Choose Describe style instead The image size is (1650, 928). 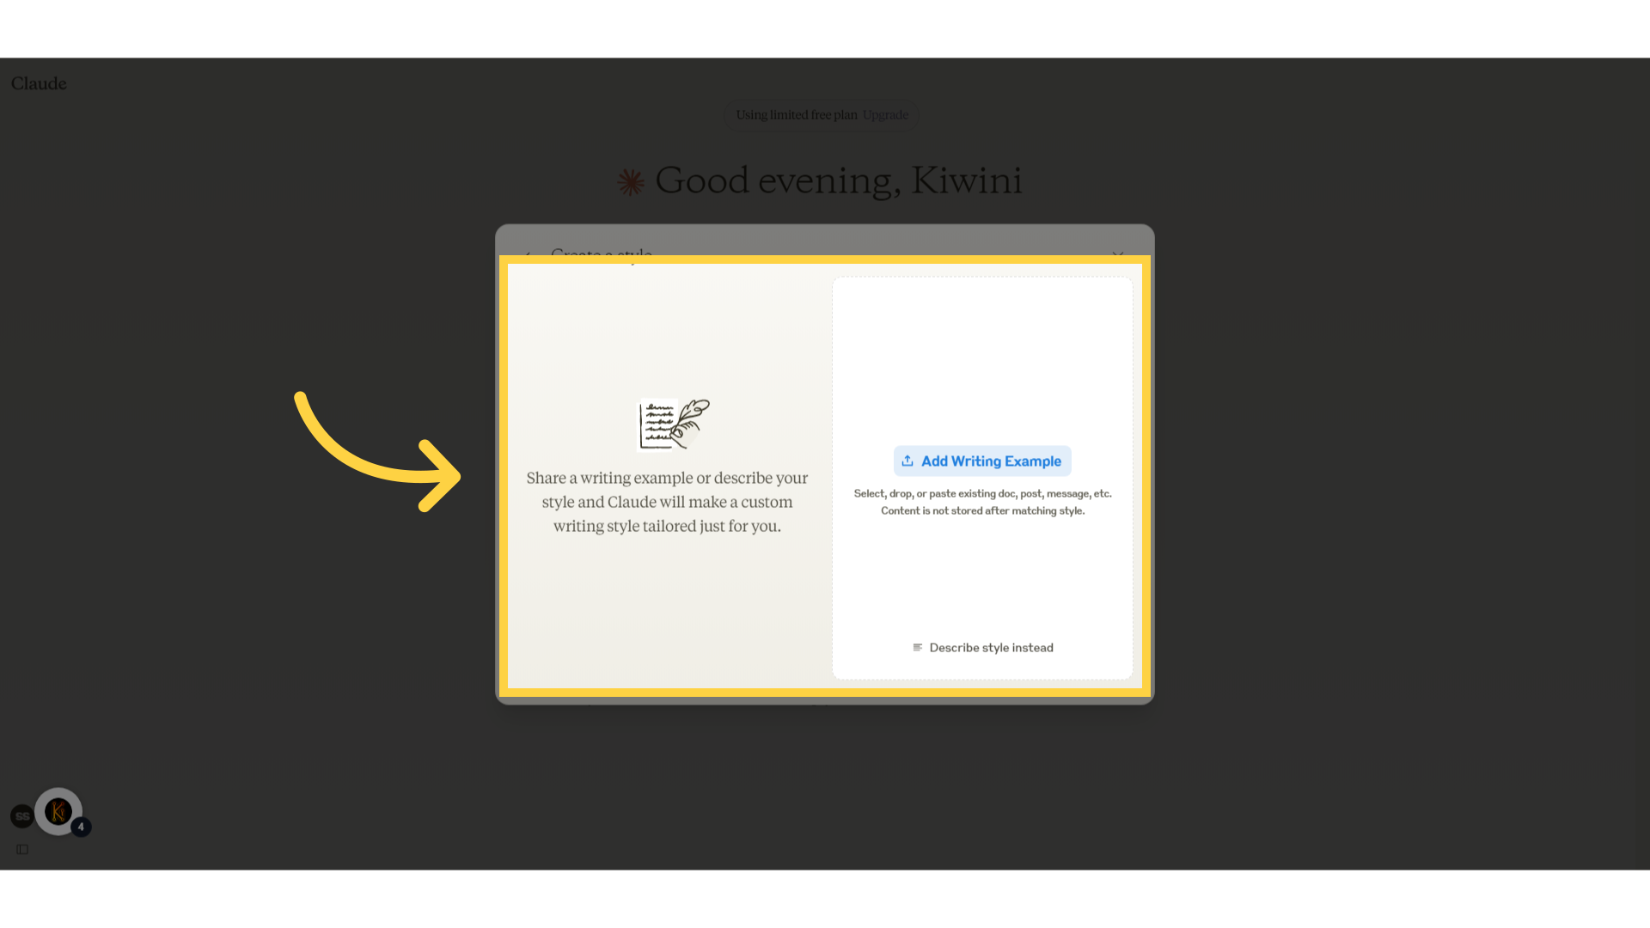(x=982, y=648)
